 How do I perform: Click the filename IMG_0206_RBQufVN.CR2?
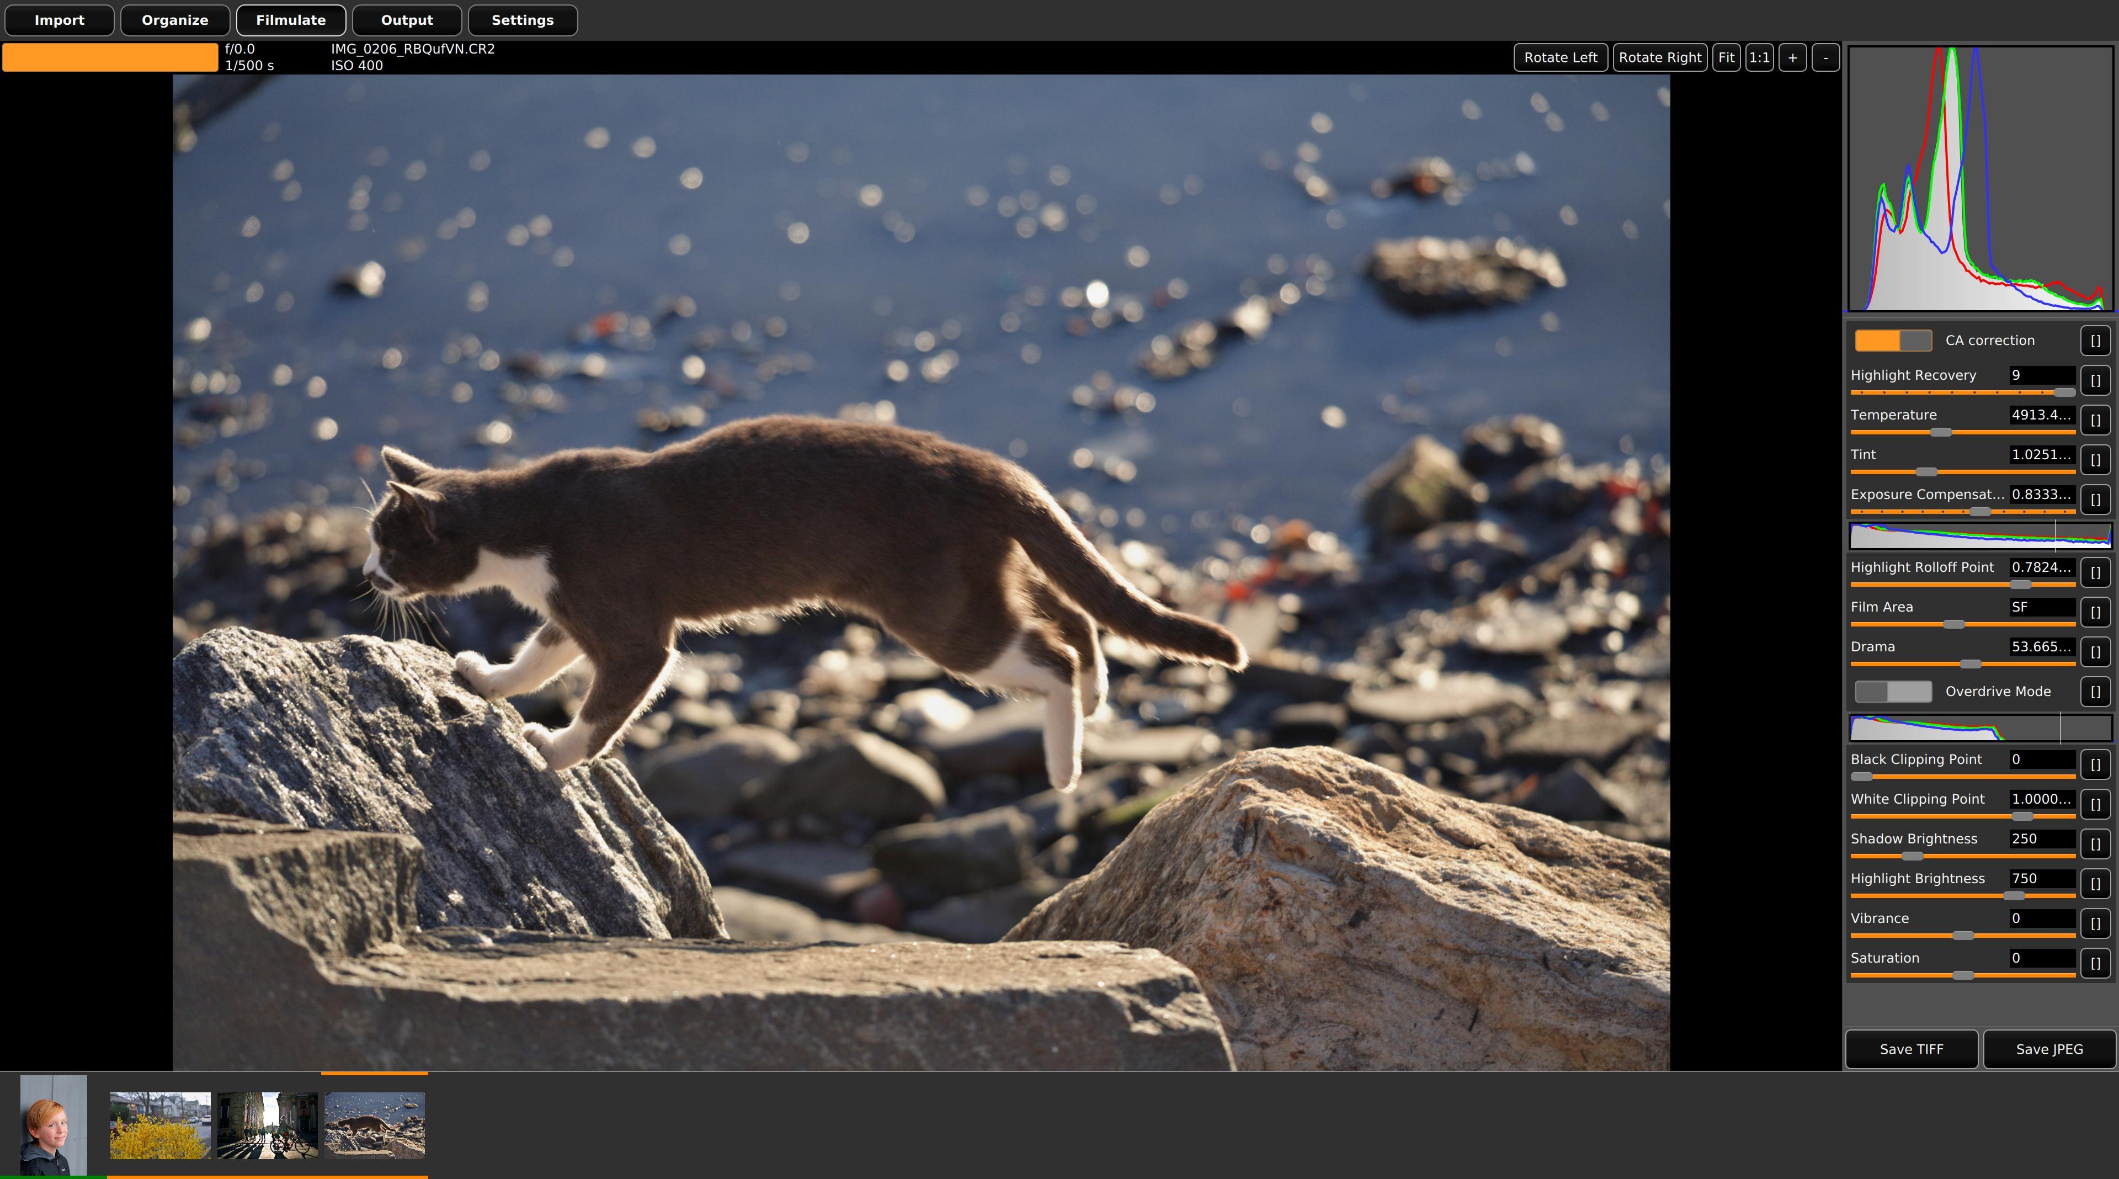click(413, 49)
